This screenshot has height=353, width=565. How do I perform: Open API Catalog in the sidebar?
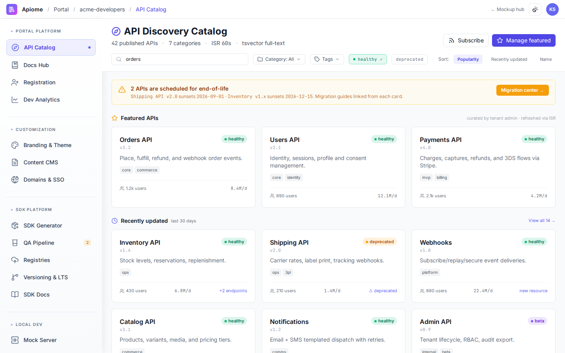[x=51, y=47]
